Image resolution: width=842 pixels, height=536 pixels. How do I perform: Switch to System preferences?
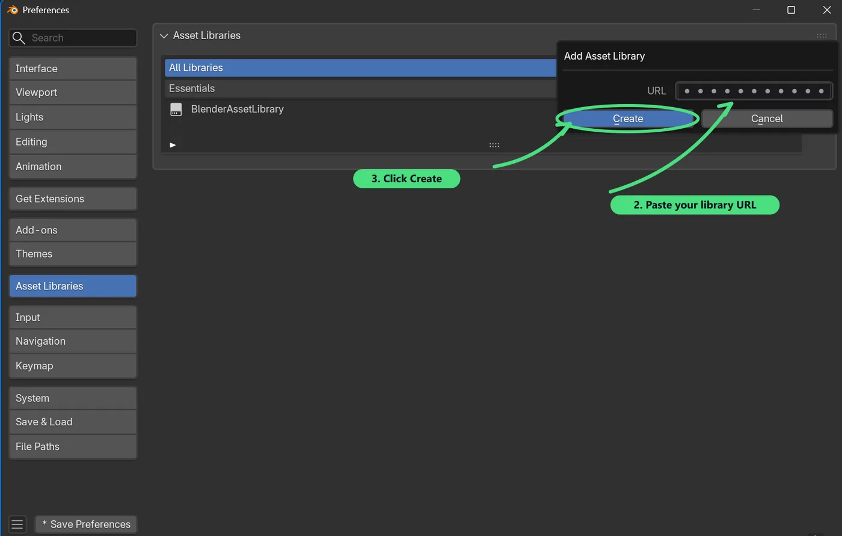(73, 398)
